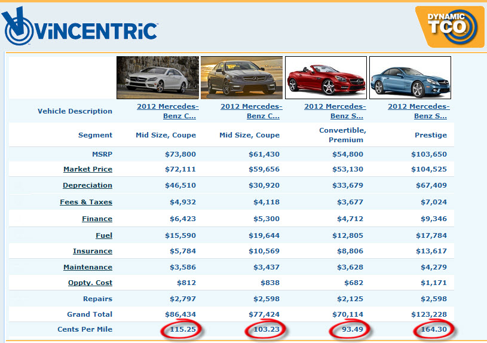This screenshot has height=343, width=487.
Task: Open the Market Price link
Action: tap(88, 169)
